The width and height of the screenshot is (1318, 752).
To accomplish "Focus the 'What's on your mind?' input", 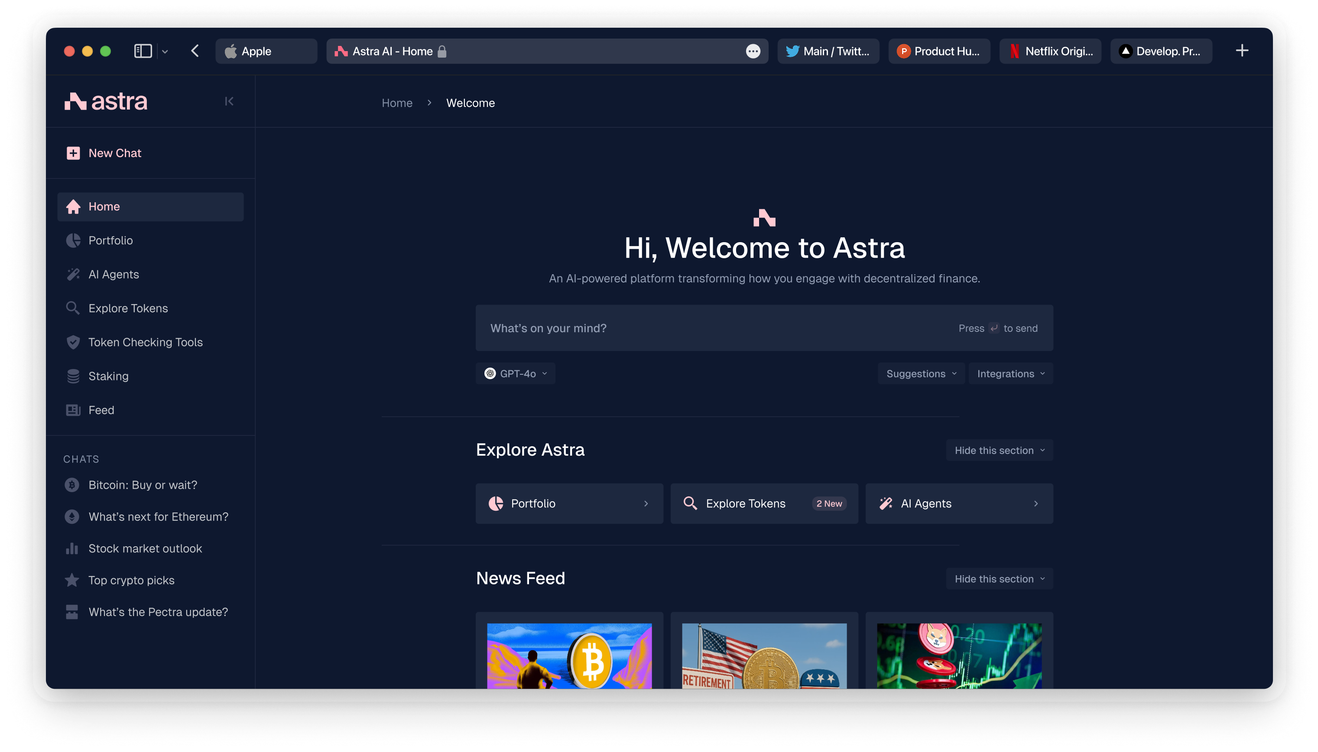I will [764, 328].
